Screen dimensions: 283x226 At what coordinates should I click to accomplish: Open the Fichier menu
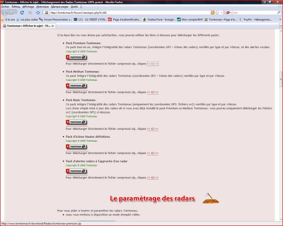[5, 7]
